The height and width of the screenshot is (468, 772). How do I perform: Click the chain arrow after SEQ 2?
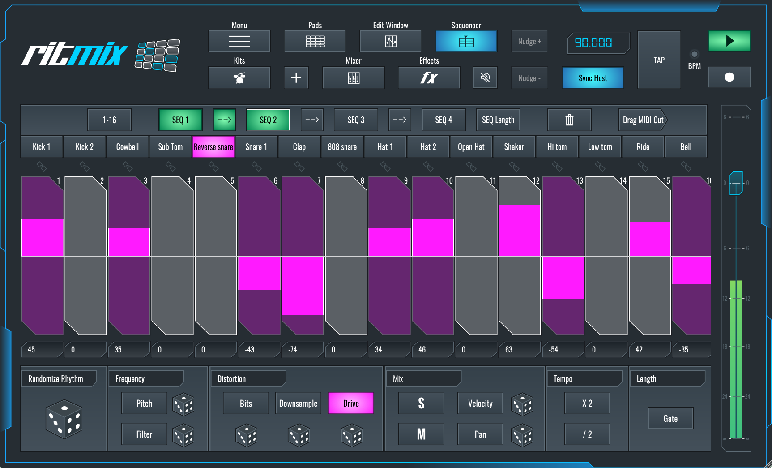(x=312, y=120)
